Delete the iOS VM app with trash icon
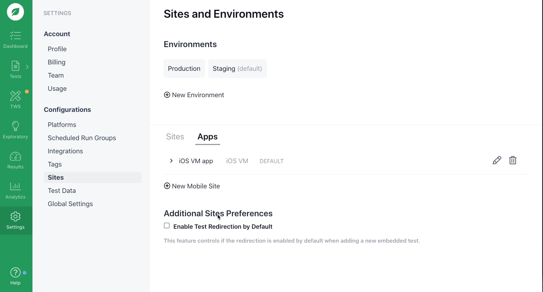 (x=512, y=161)
